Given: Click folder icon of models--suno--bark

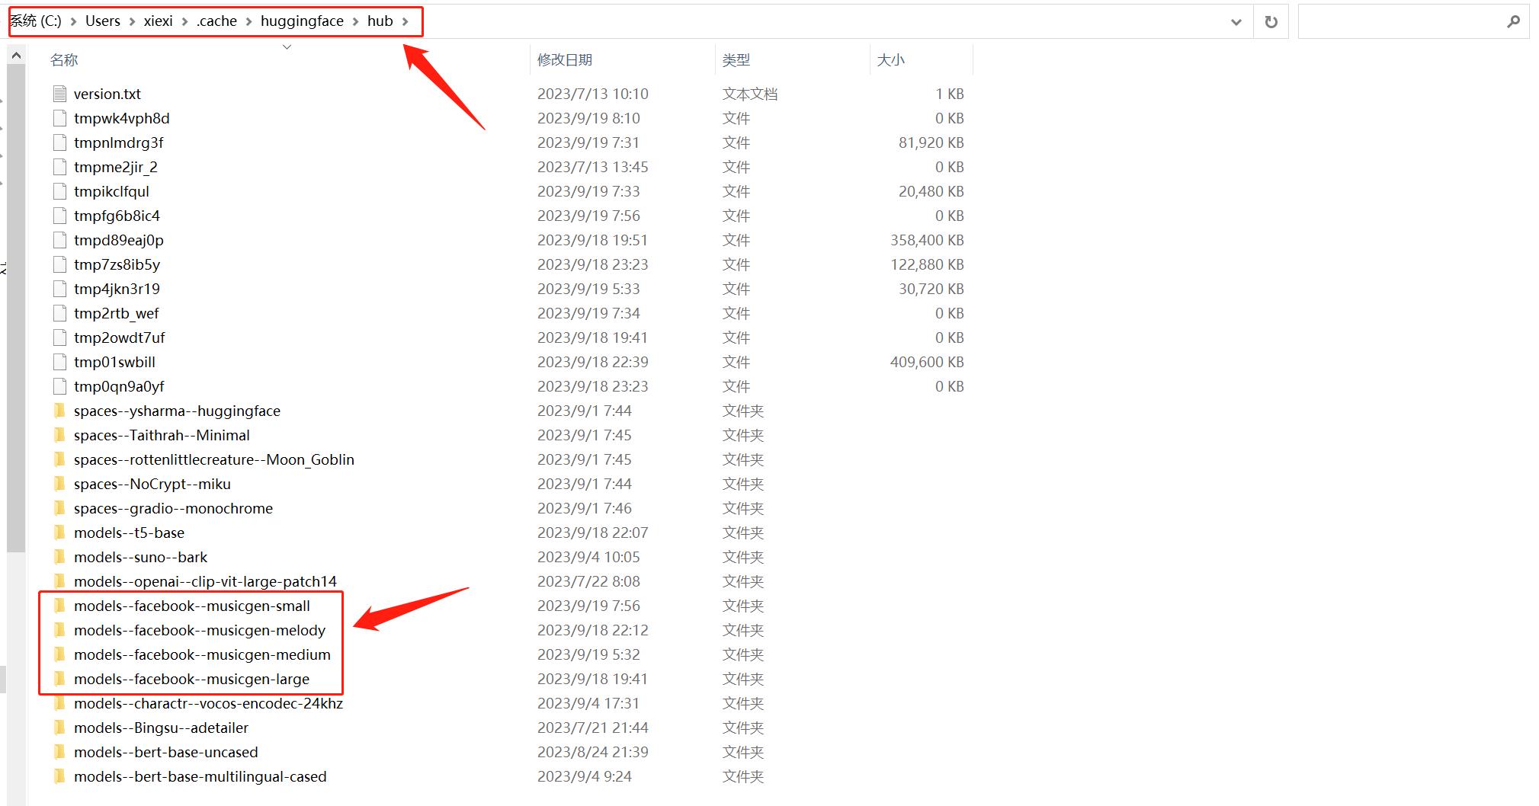Looking at the screenshot, I should point(59,557).
